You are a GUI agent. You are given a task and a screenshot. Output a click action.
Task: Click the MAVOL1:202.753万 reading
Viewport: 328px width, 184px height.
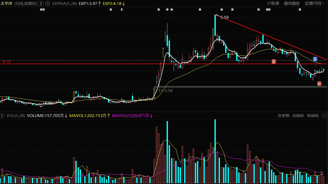coord(88,115)
